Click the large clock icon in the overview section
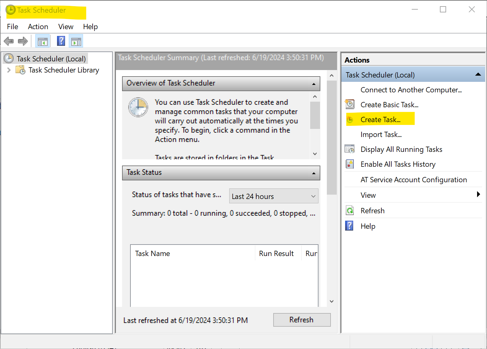487x349 pixels. (138, 108)
